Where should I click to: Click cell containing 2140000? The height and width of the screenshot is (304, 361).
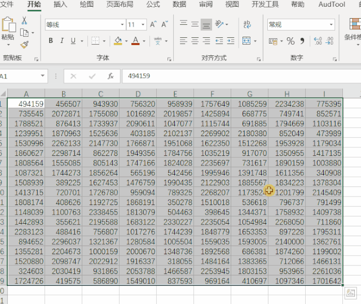coord(287,241)
